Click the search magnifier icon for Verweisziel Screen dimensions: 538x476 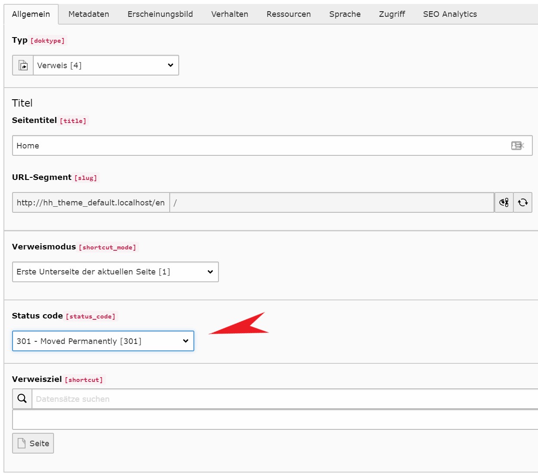tap(22, 399)
